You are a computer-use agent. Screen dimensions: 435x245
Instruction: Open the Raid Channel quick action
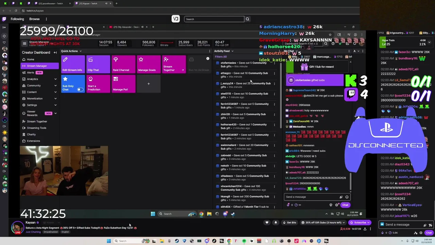tap(123, 64)
